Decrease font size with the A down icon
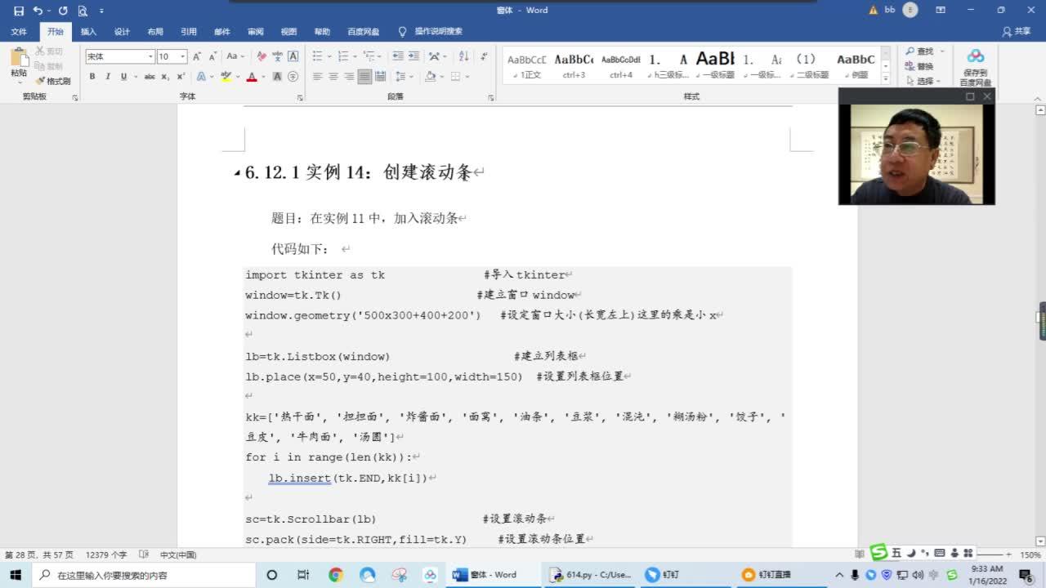This screenshot has height=588, width=1046. coord(212,56)
